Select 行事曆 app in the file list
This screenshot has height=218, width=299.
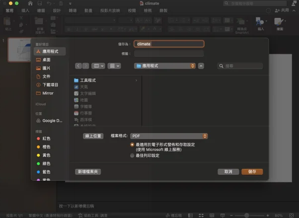[x=83, y=113]
